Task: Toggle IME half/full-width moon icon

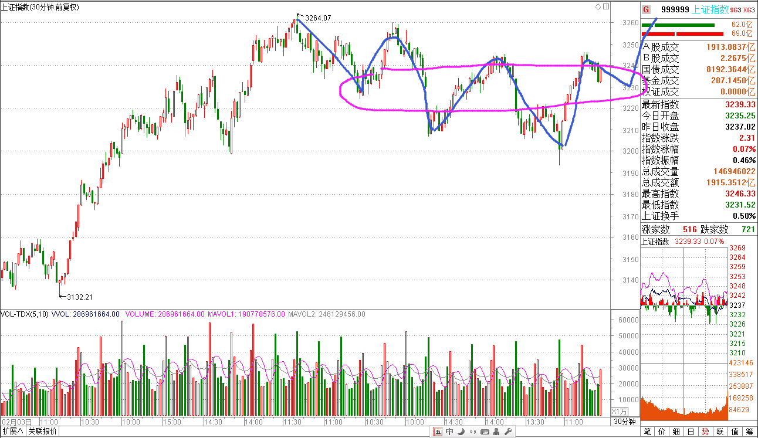Action: pyautogui.click(x=461, y=432)
